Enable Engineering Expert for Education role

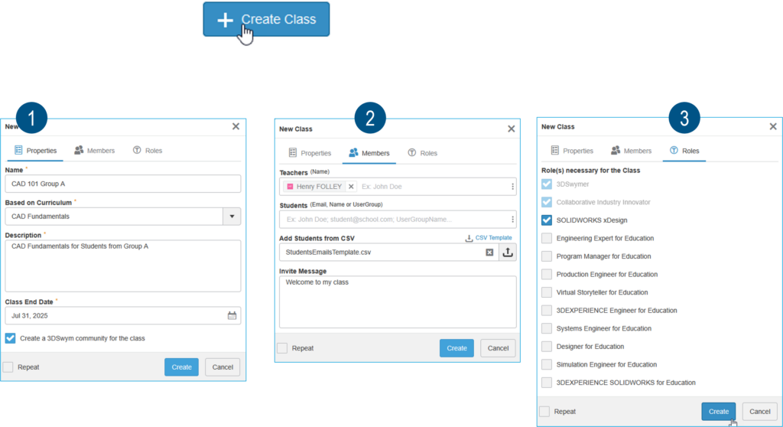tap(546, 238)
